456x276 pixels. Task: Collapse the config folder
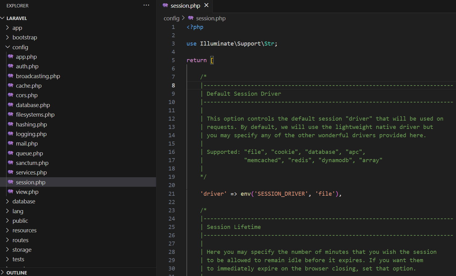coord(7,47)
